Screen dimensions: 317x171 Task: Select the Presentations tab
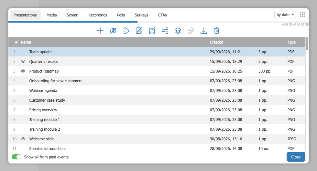25,15
